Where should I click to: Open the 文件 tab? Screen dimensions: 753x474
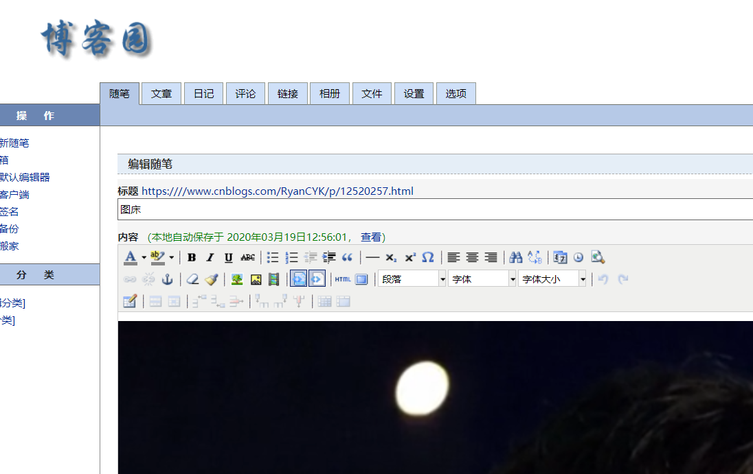pyautogui.click(x=372, y=93)
